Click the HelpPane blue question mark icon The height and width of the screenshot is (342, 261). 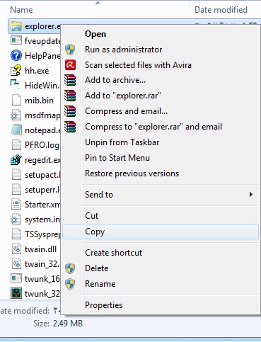(x=16, y=55)
